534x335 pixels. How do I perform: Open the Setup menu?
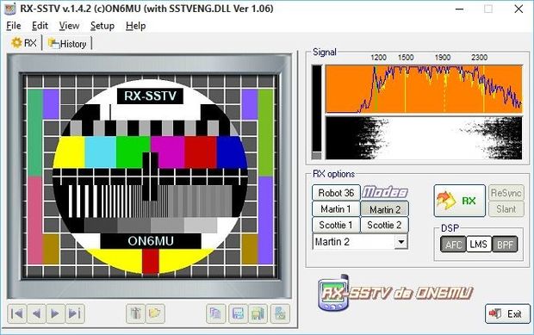coord(102,26)
